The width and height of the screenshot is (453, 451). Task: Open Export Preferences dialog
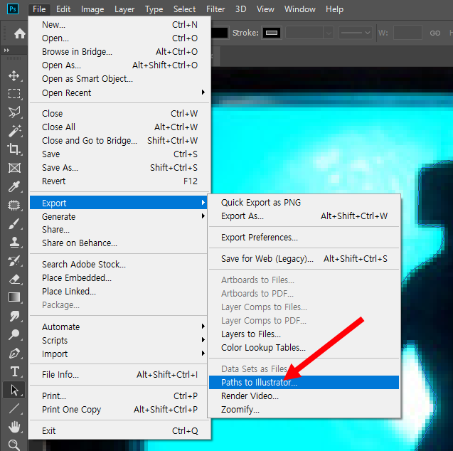click(304, 237)
